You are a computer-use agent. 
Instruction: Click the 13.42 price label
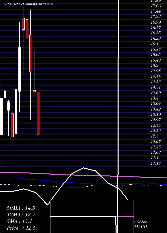click(x=156, y=109)
